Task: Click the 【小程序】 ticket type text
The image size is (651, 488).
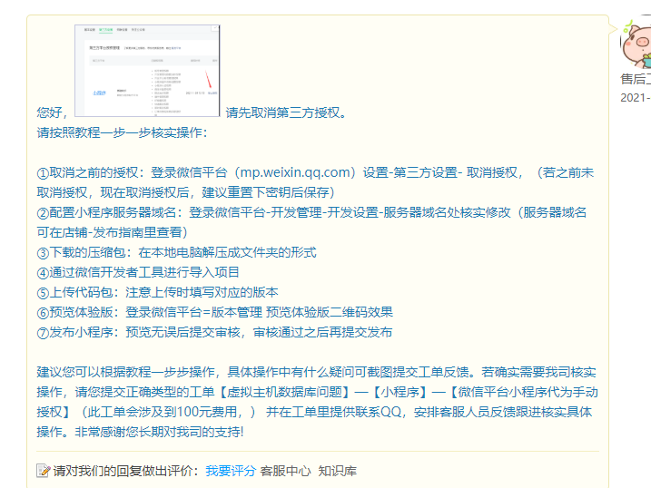Action: pos(399,392)
